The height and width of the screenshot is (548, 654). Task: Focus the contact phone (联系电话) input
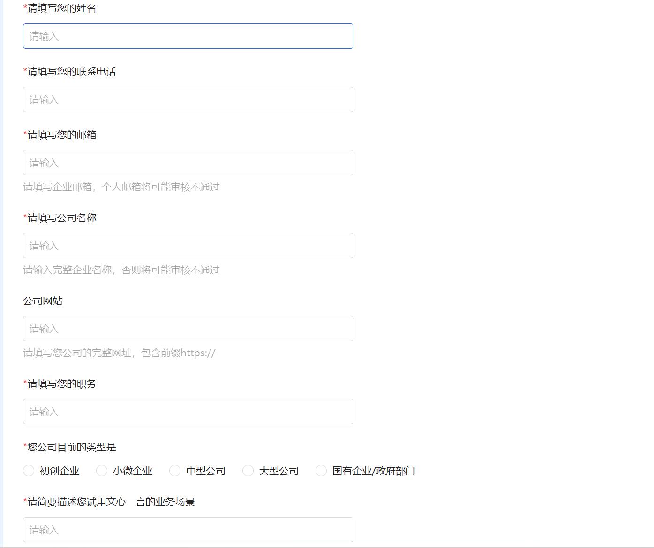tap(188, 99)
